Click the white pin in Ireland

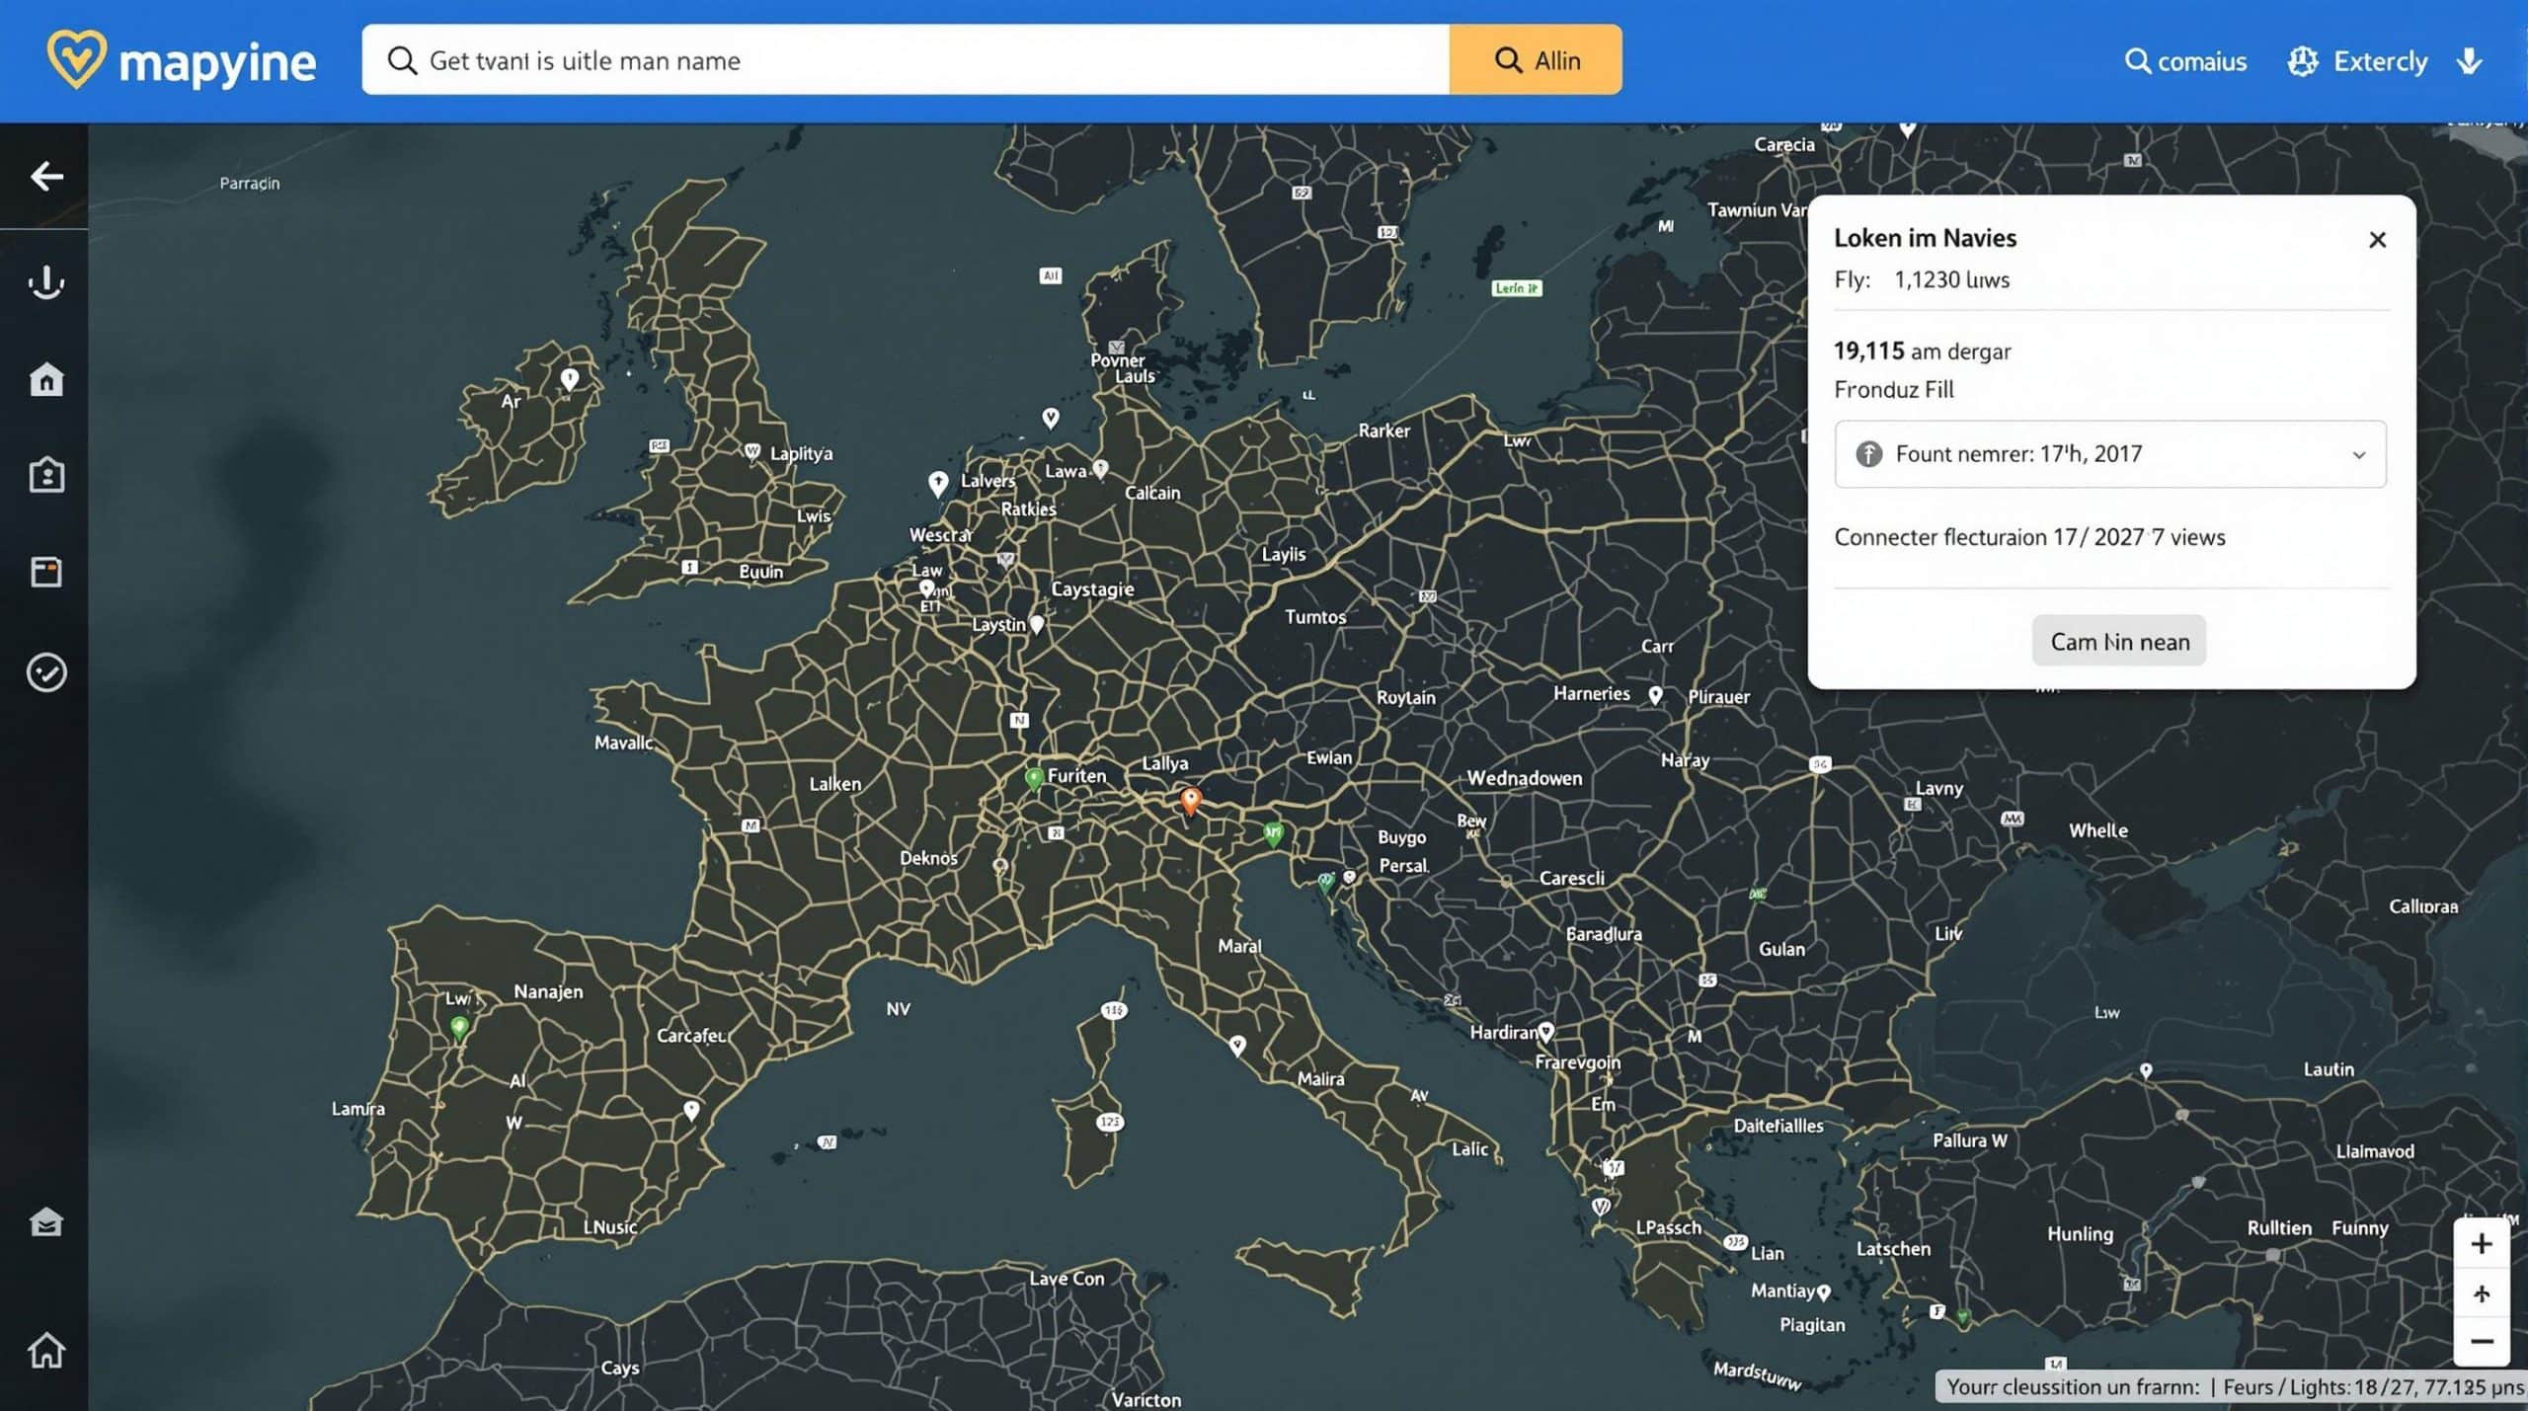(x=570, y=379)
